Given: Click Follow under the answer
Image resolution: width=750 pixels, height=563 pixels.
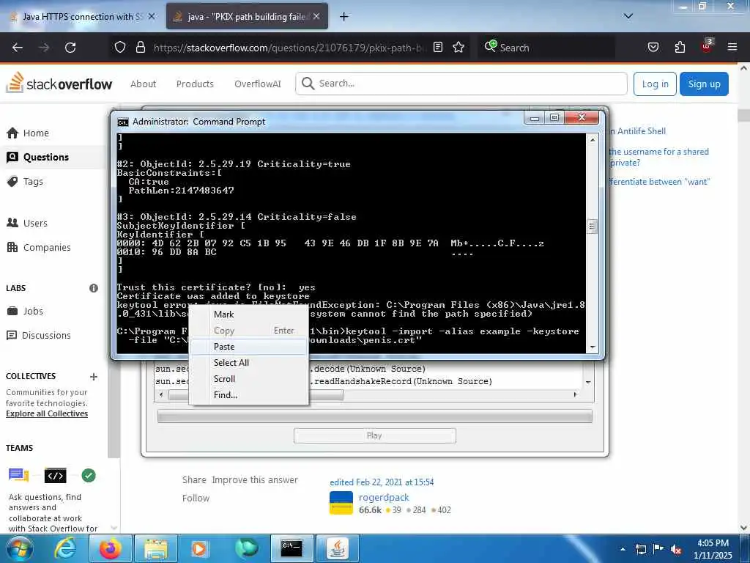Looking at the screenshot, I should click(x=196, y=498).
